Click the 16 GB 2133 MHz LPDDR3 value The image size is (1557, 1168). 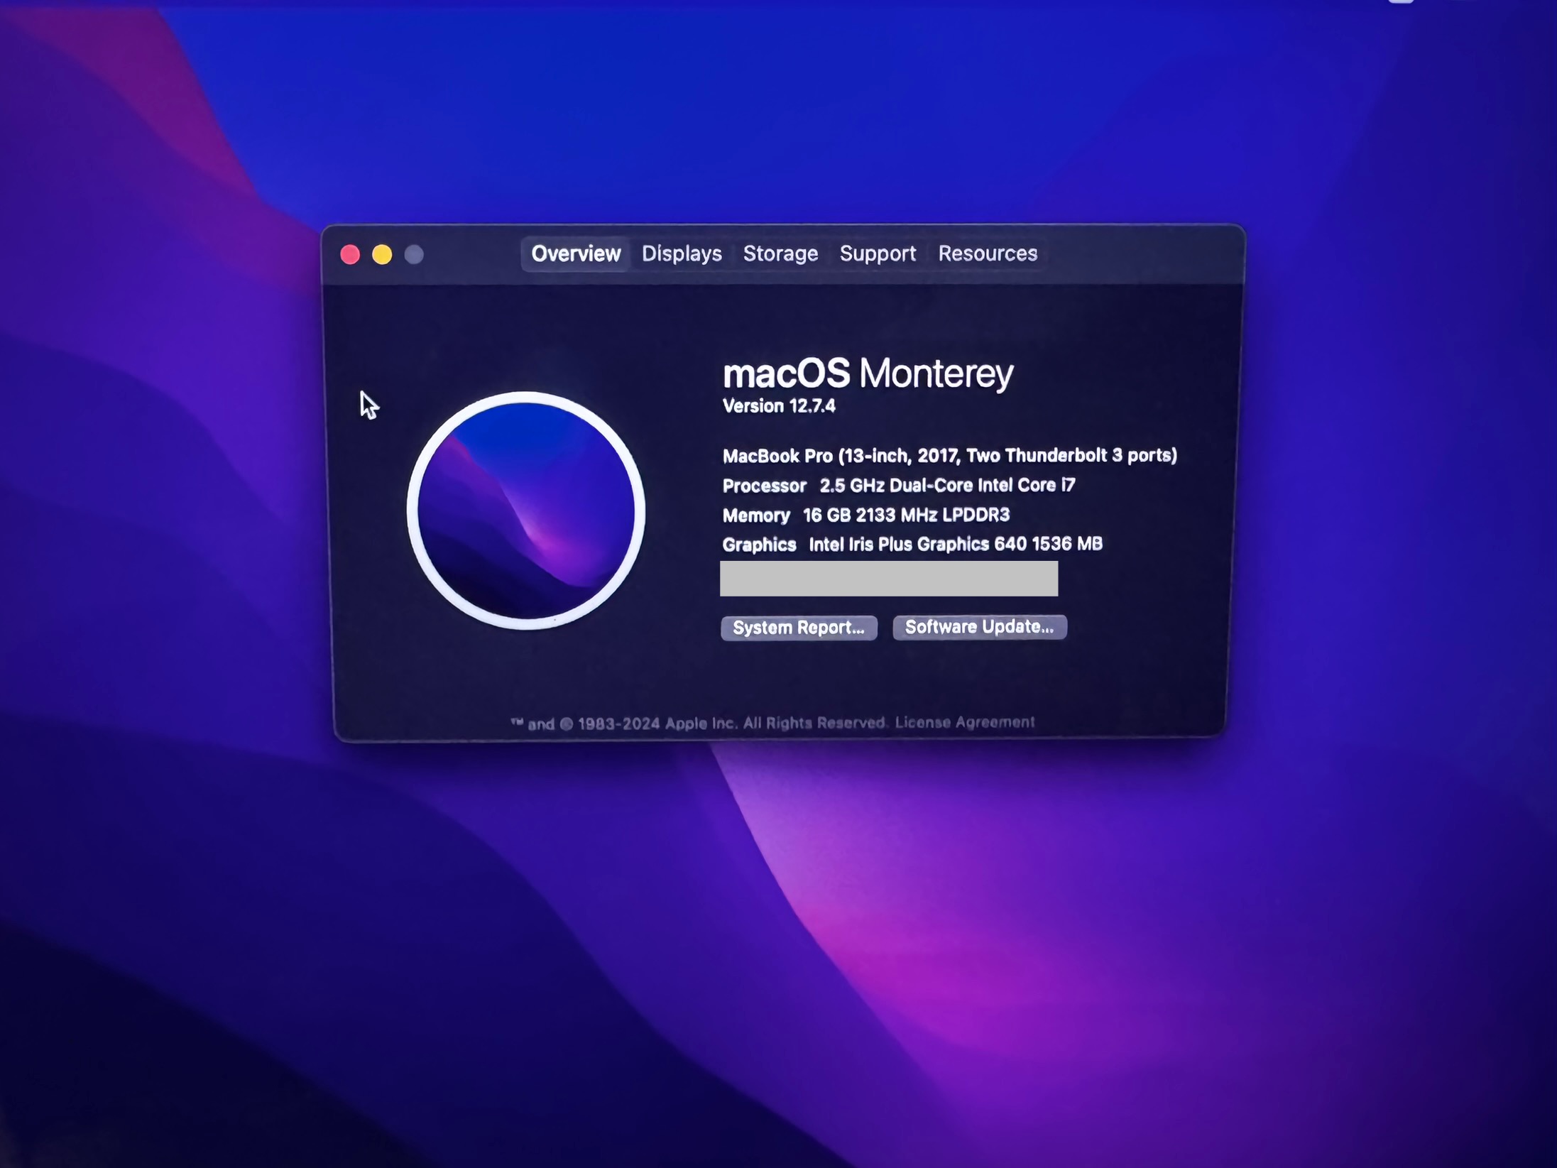906,515
